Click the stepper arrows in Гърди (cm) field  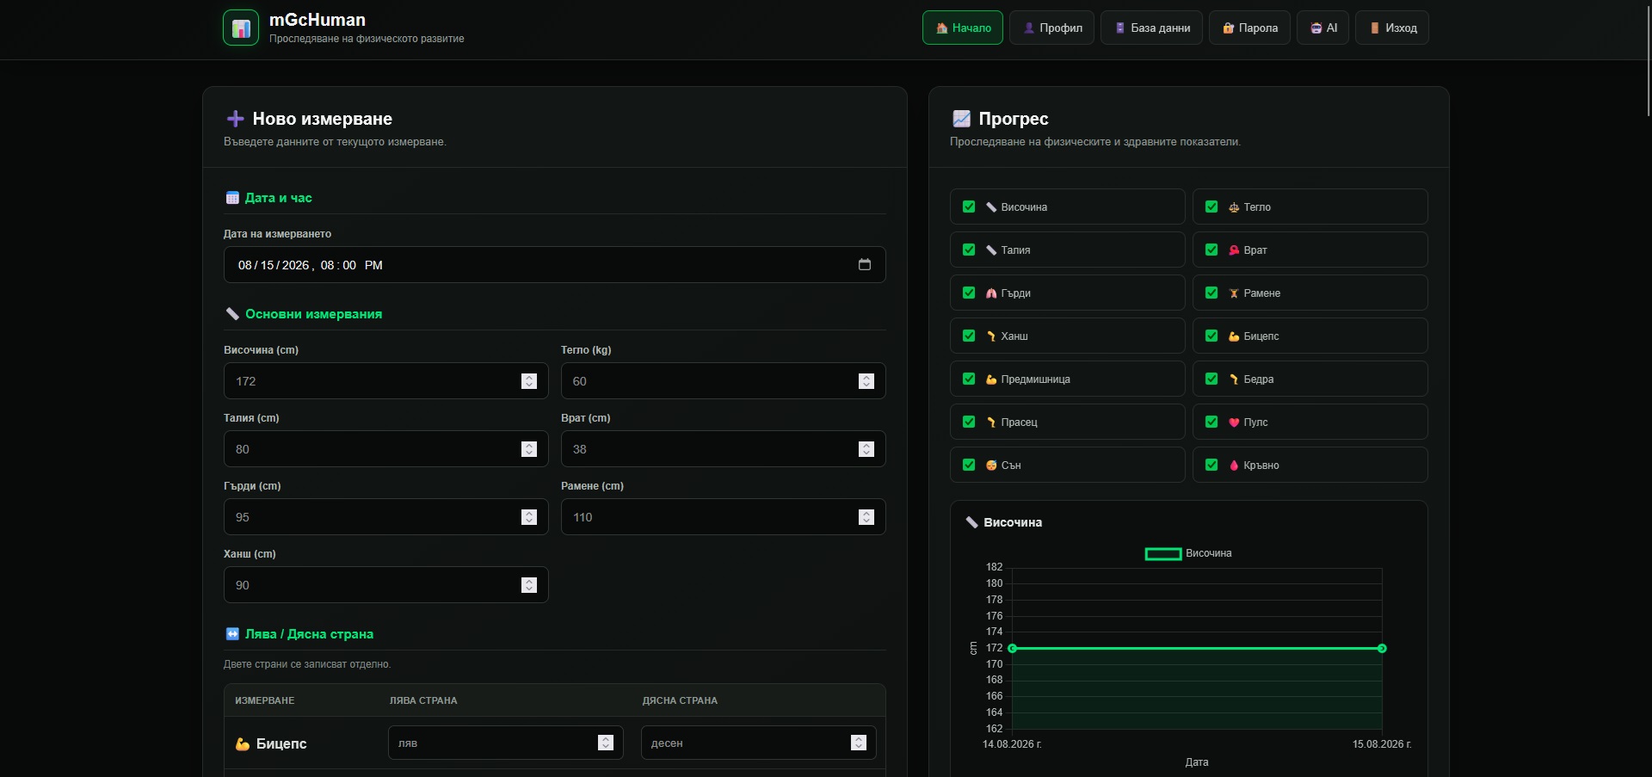coord(529,517)
